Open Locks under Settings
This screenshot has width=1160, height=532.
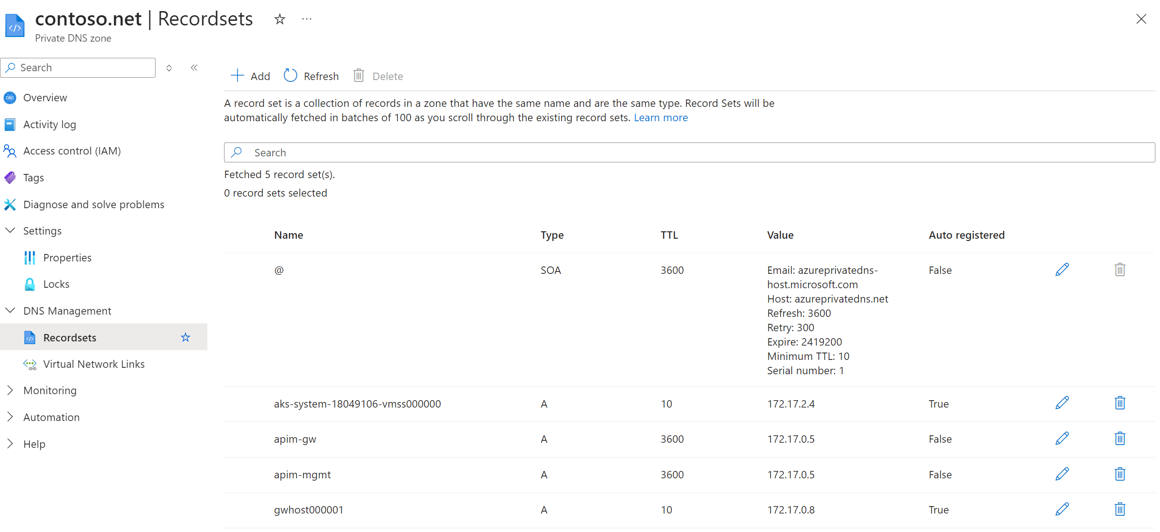click(56, 284)
